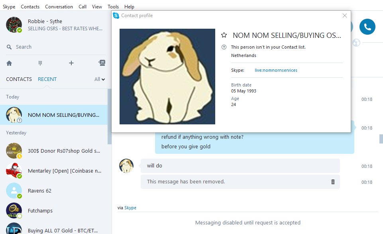Open Ravens 62 conversation
The height and width of the screenshot is (234, 383).
tap(54, 191)
